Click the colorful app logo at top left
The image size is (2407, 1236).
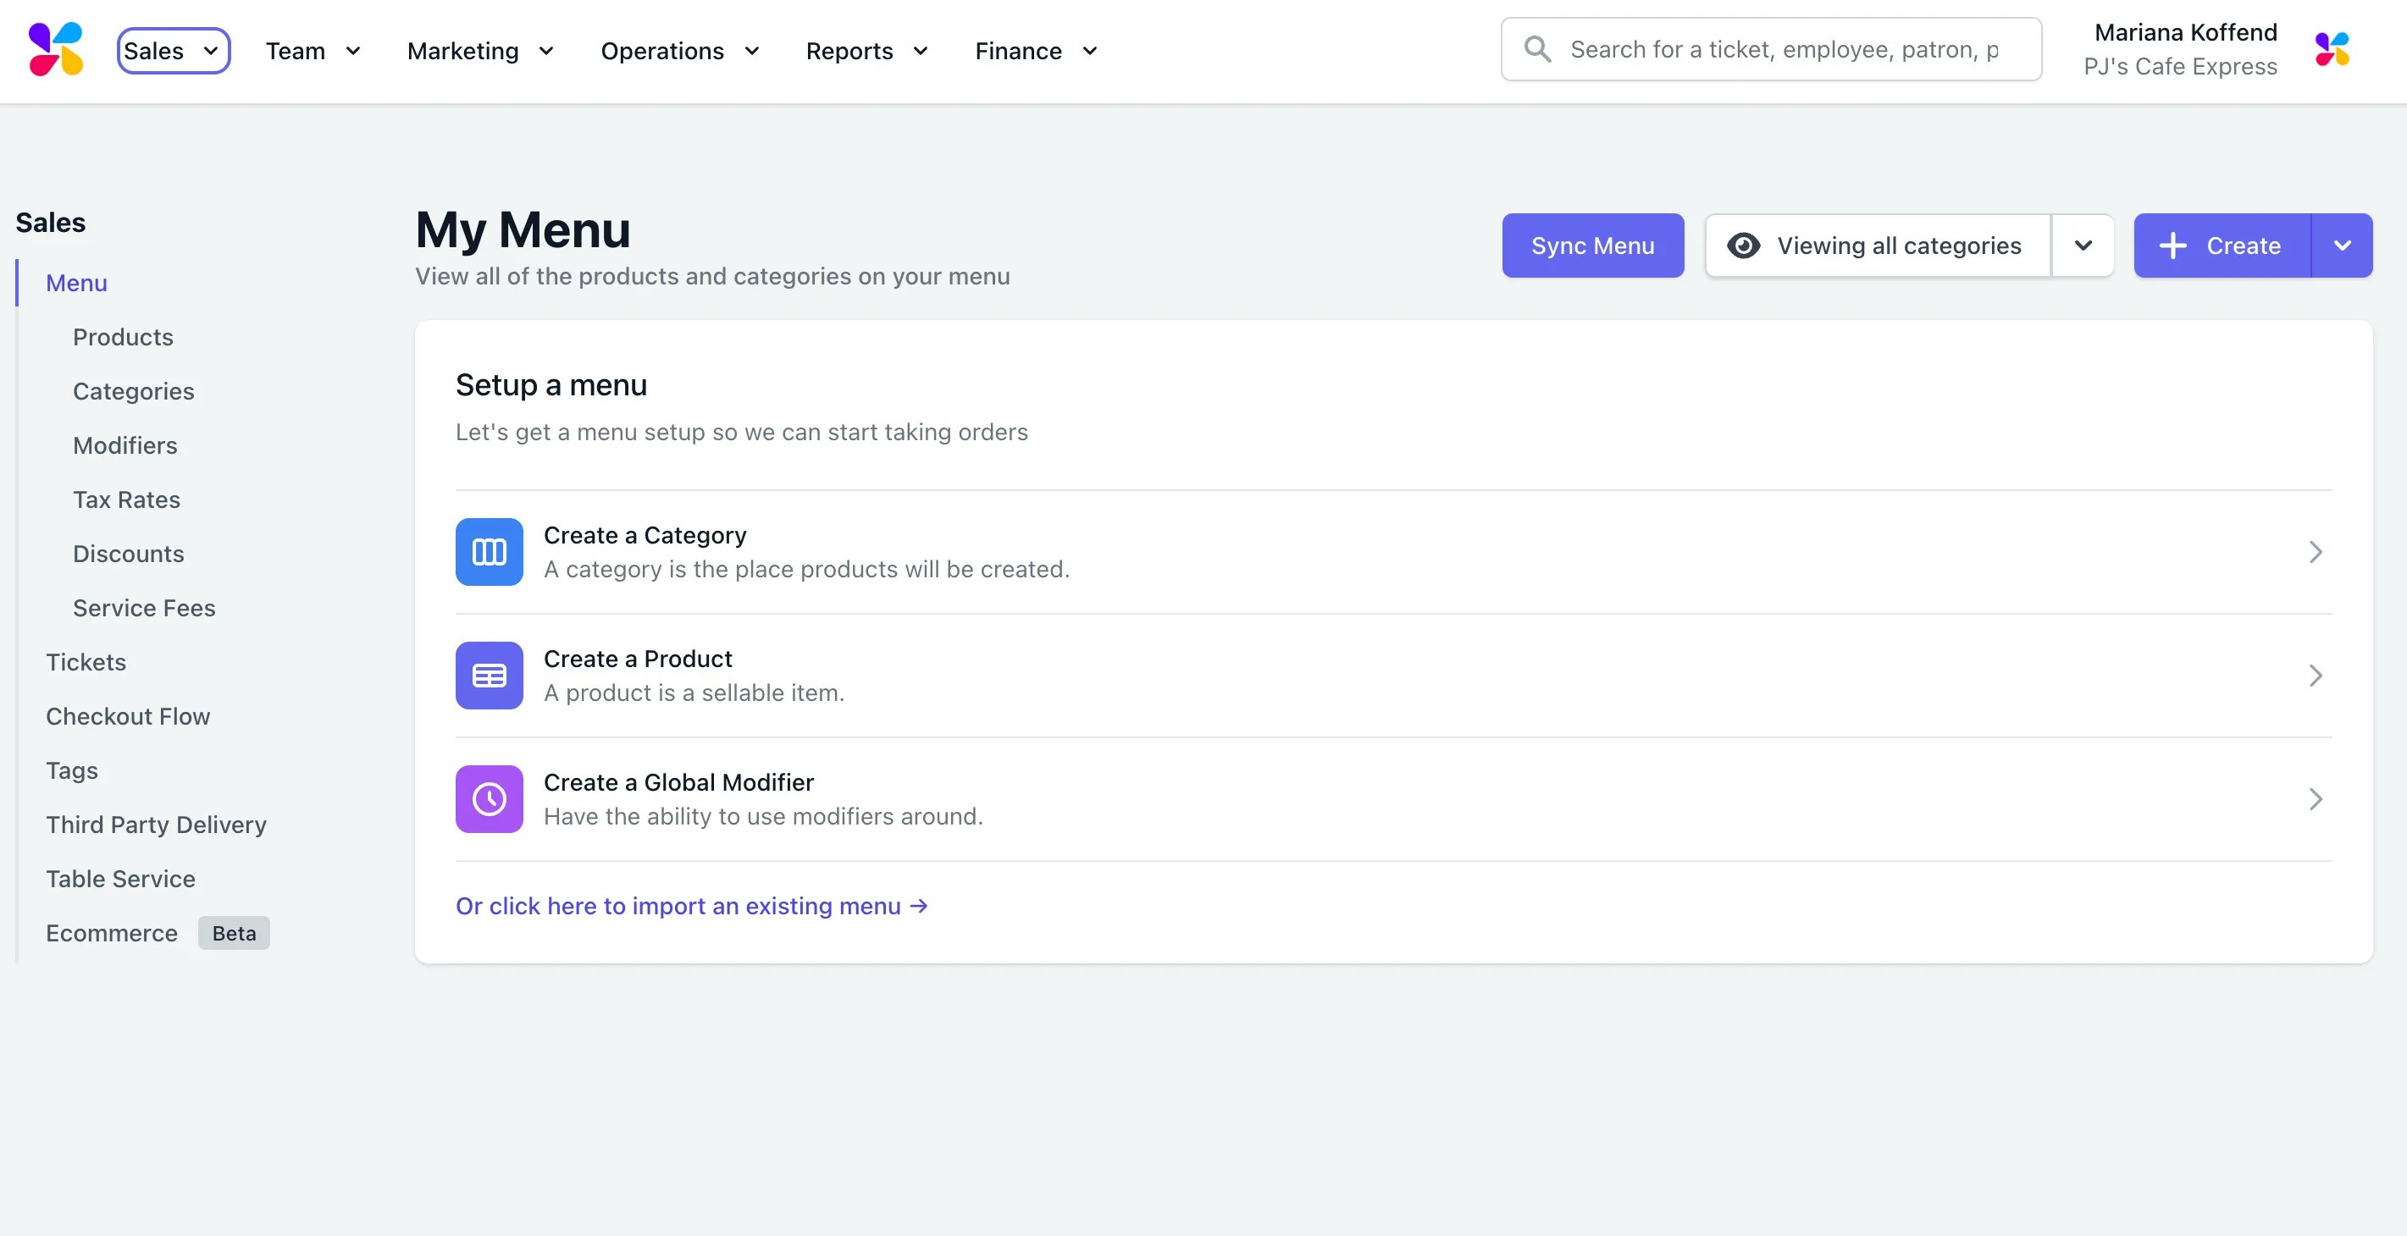56,49
